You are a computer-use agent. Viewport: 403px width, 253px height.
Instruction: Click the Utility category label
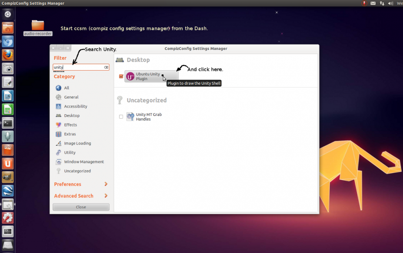[x=70, y=152]
